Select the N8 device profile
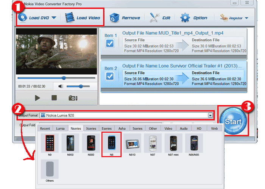The height and width of the screenshot is (189, 265). click(x=112, y=145)
